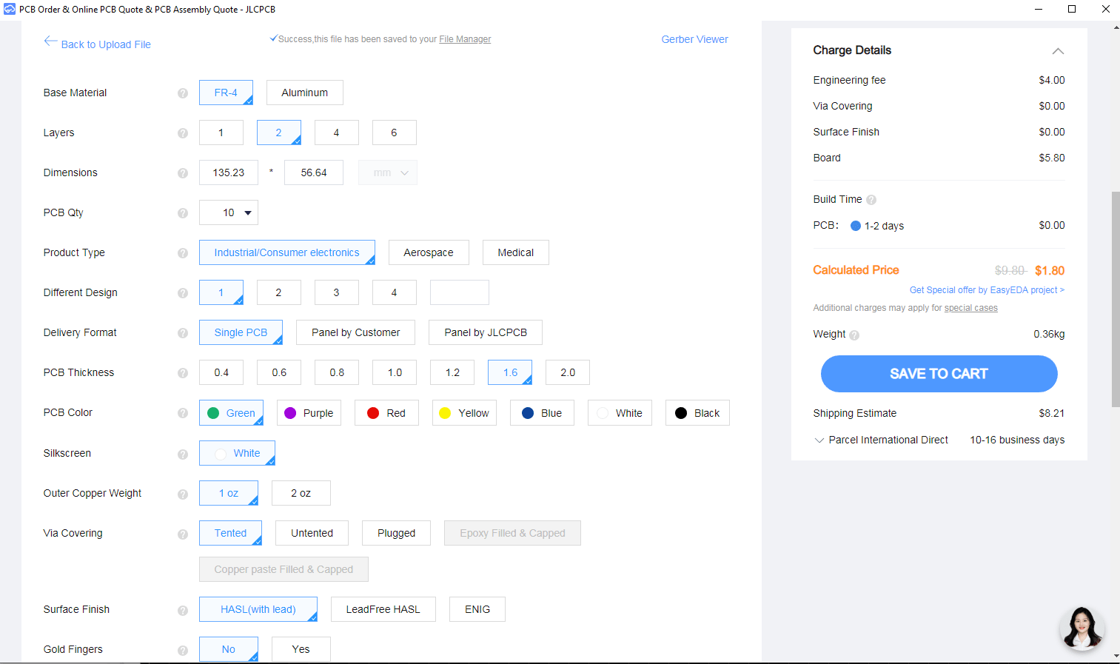Click the custom Different Design input box

click(x=459, y=292)
